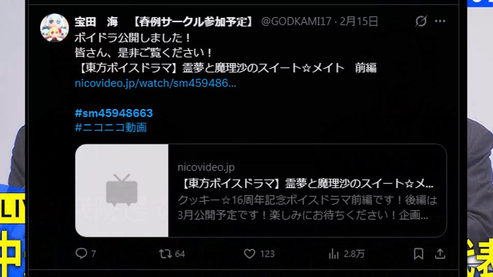493x277 pixels.
Task: Click the Grok circle-slash icon
Action: tap(421, 21)
